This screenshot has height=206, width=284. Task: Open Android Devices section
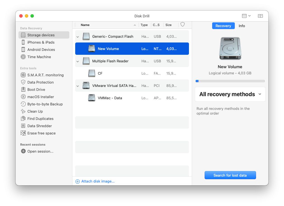pyautogui.click(x=41, y=49)
